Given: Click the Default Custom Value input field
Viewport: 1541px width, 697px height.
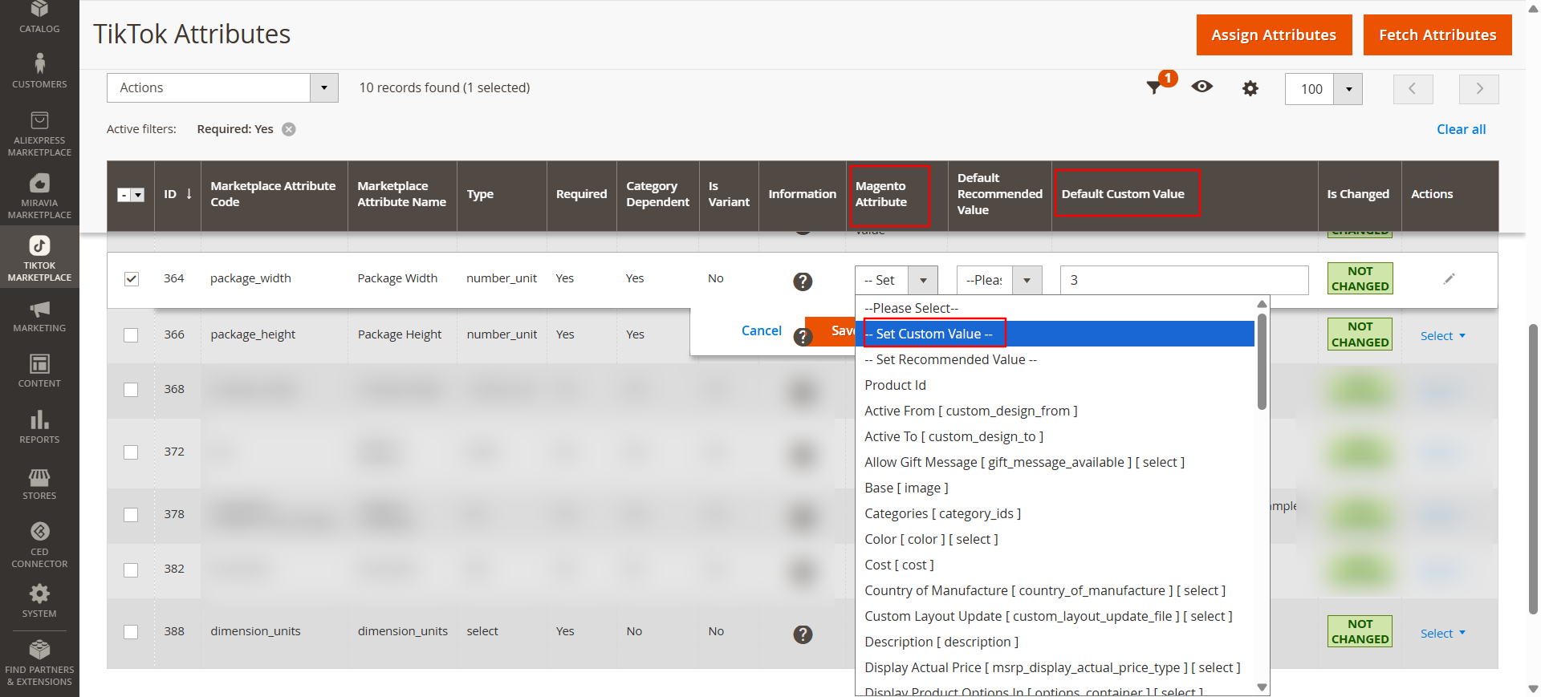Looking at the screenshot, I should (1183, 280).
